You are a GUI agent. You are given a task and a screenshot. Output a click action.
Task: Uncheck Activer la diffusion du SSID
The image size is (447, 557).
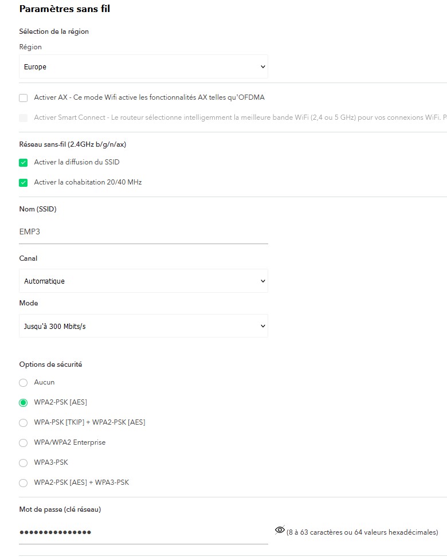pos(23,163)
